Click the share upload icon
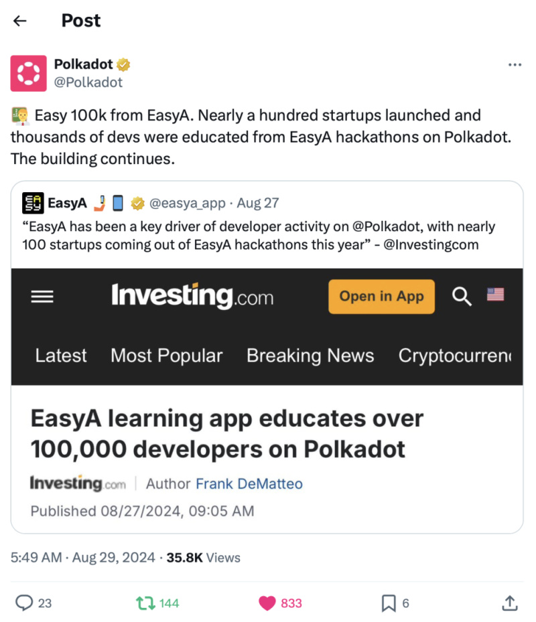Image resolution: width=536 pixels, height=622 pixels. coord(509,603)
